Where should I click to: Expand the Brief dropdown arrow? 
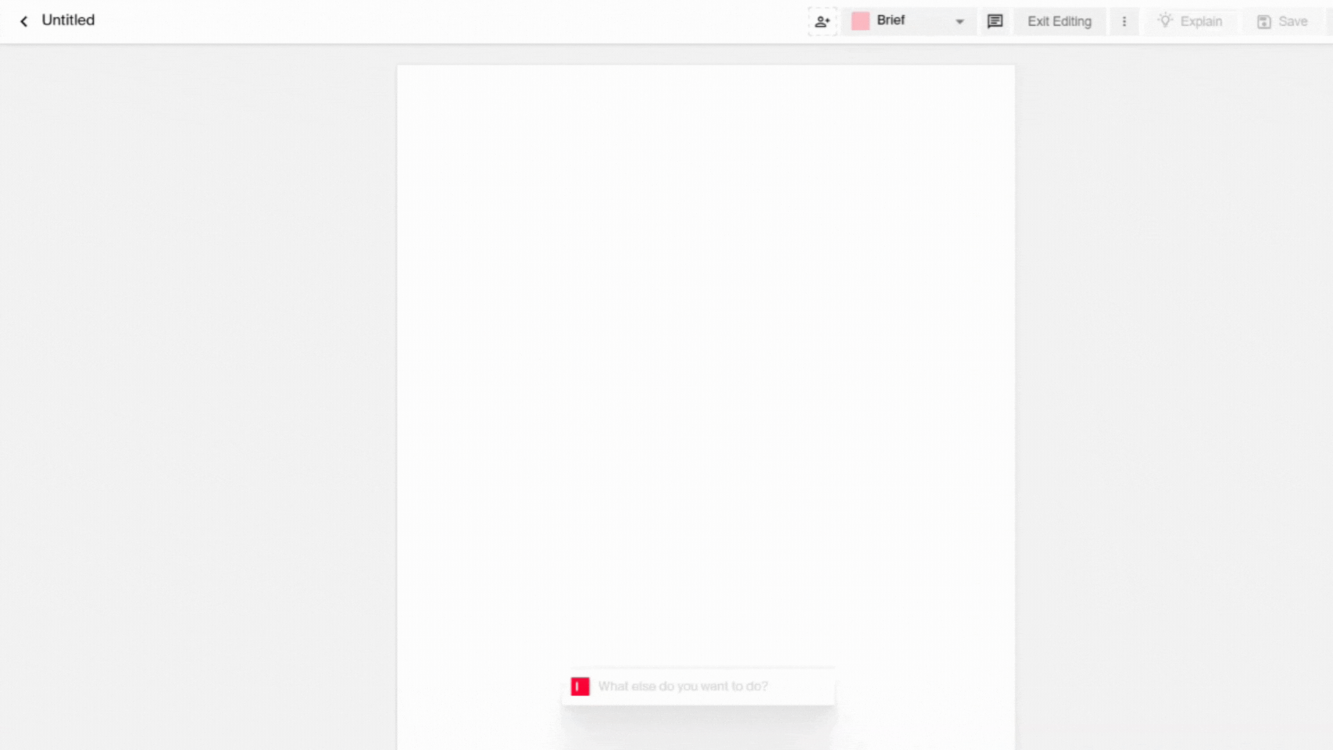(x=959, y=22)
